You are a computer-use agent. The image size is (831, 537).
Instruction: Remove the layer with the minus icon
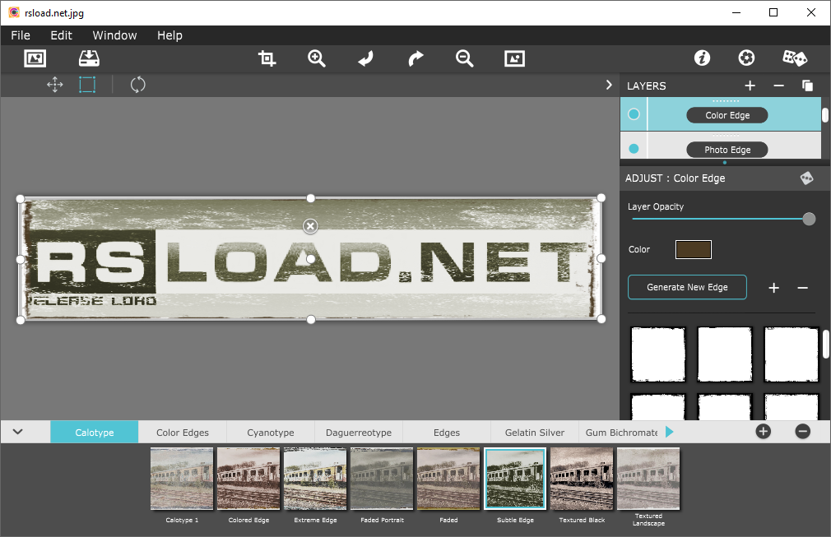(x=778, y=86)
